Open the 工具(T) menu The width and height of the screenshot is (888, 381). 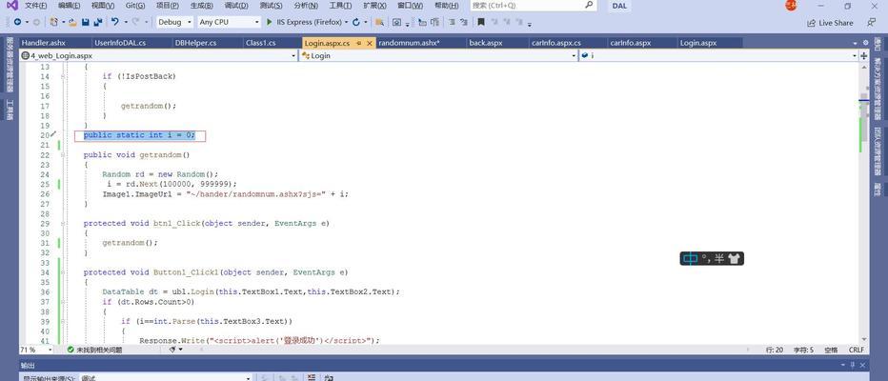pyautogui.click(x=340, y=5)
